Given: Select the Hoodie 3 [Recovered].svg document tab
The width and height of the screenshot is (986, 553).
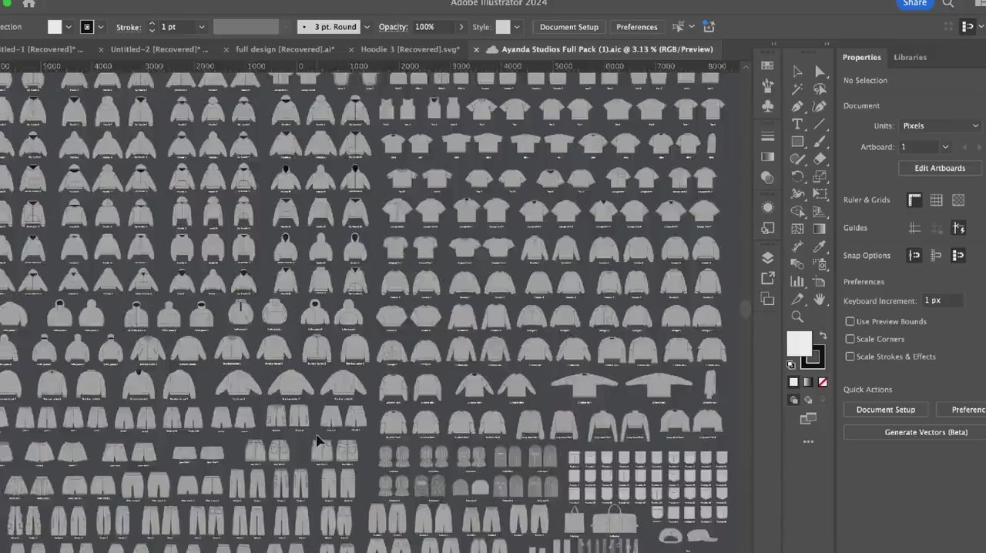Looking at the screenshot, I should (x=410, y=49).
